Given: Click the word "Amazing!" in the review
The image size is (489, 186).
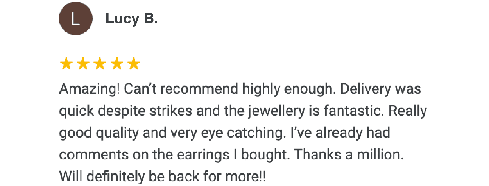Looking at the screenshot, I should pos(90,89).
